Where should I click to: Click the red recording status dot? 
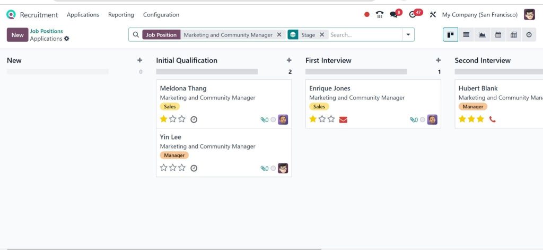(367, 14)
